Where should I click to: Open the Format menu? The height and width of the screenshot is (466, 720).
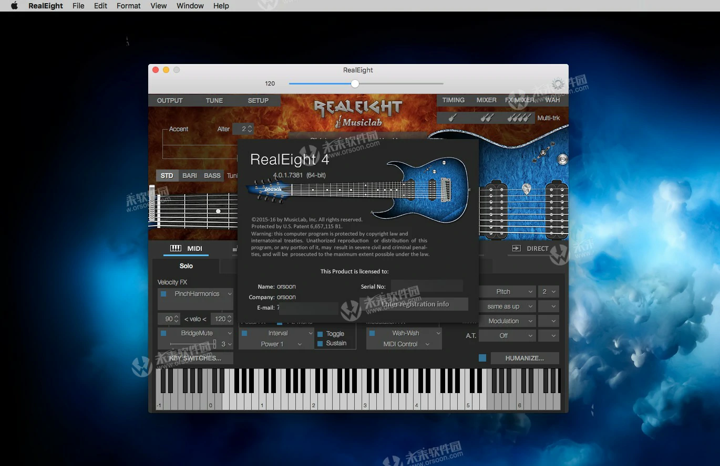coord(129,6)
